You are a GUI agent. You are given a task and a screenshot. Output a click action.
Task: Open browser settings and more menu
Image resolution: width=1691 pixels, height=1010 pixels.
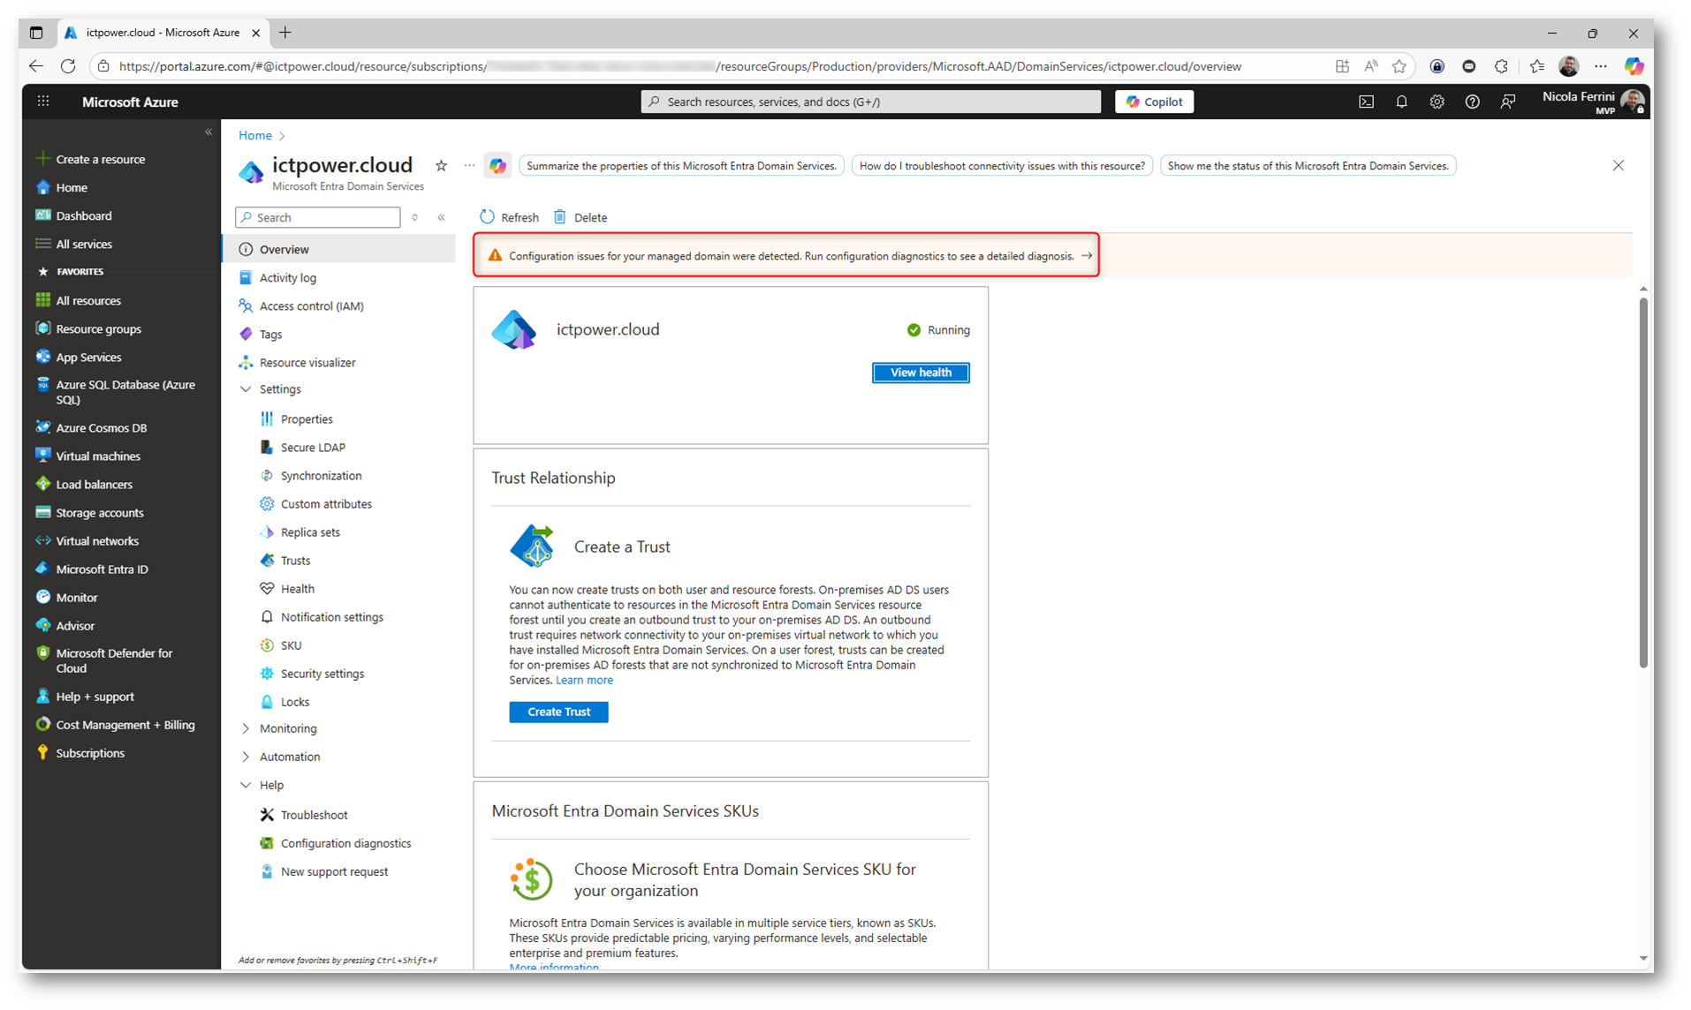[x=1601, y=66]
